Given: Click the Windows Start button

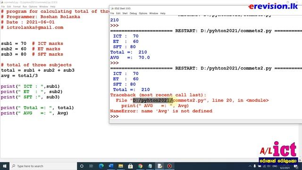Looking at the screenshot, I should 5,166.
